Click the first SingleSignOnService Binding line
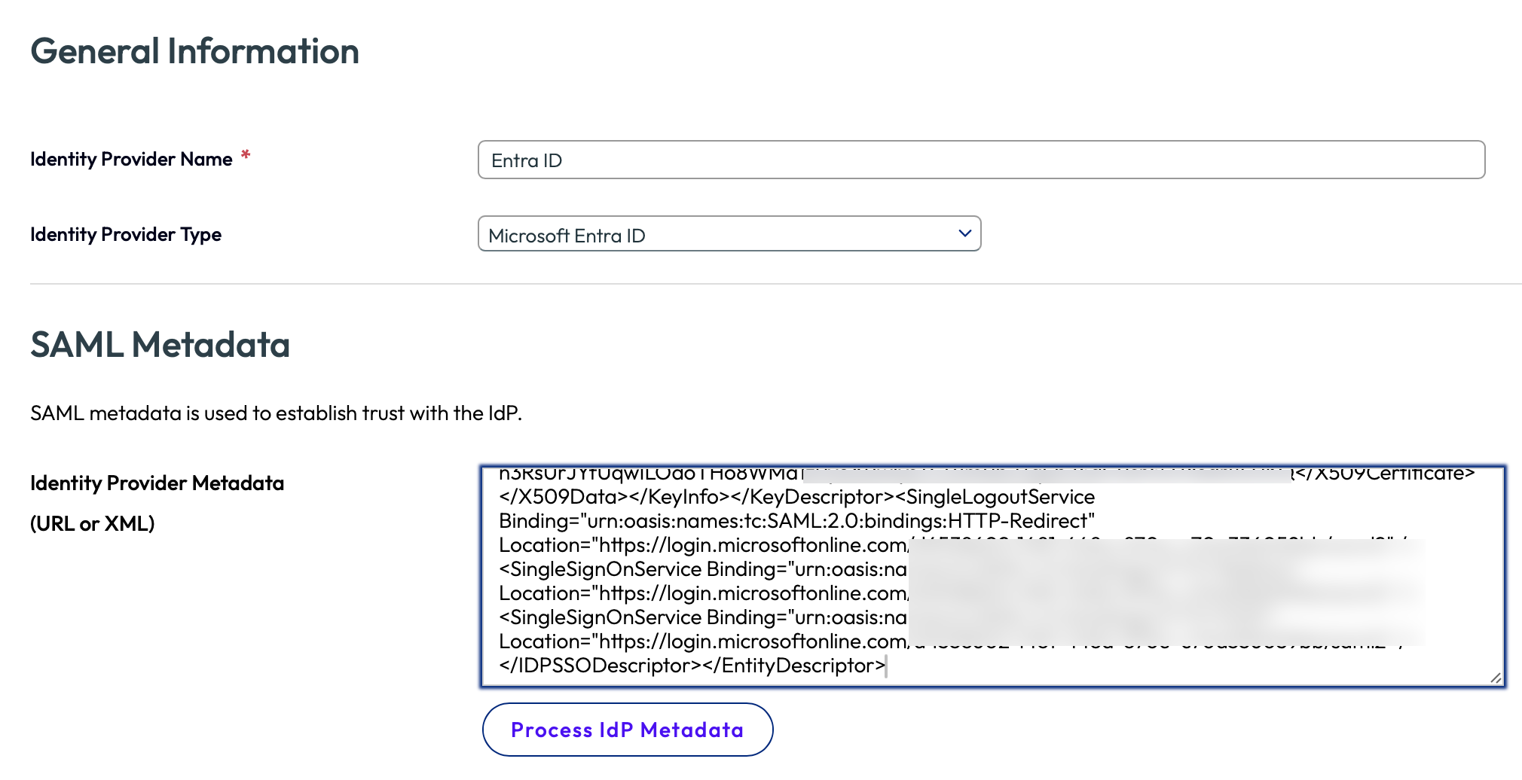The height and width of the screenshot is (780, 1522). click(702, 570)
